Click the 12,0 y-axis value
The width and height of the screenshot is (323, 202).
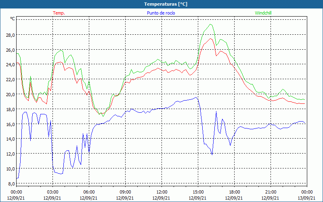click(10, 154)
